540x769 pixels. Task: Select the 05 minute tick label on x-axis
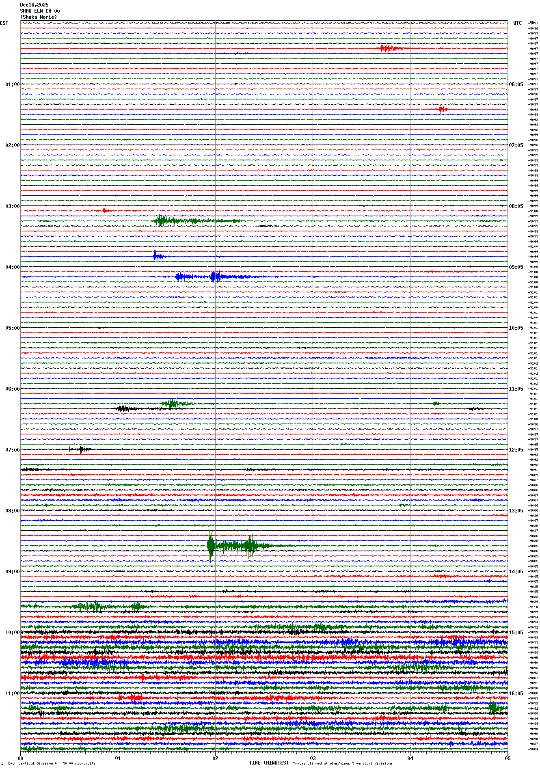[x=507, y=758]
